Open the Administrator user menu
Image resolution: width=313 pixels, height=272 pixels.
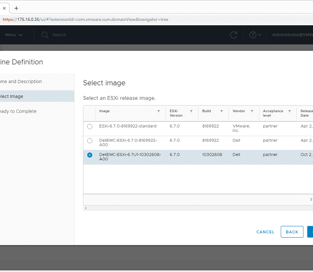[293, 35]
